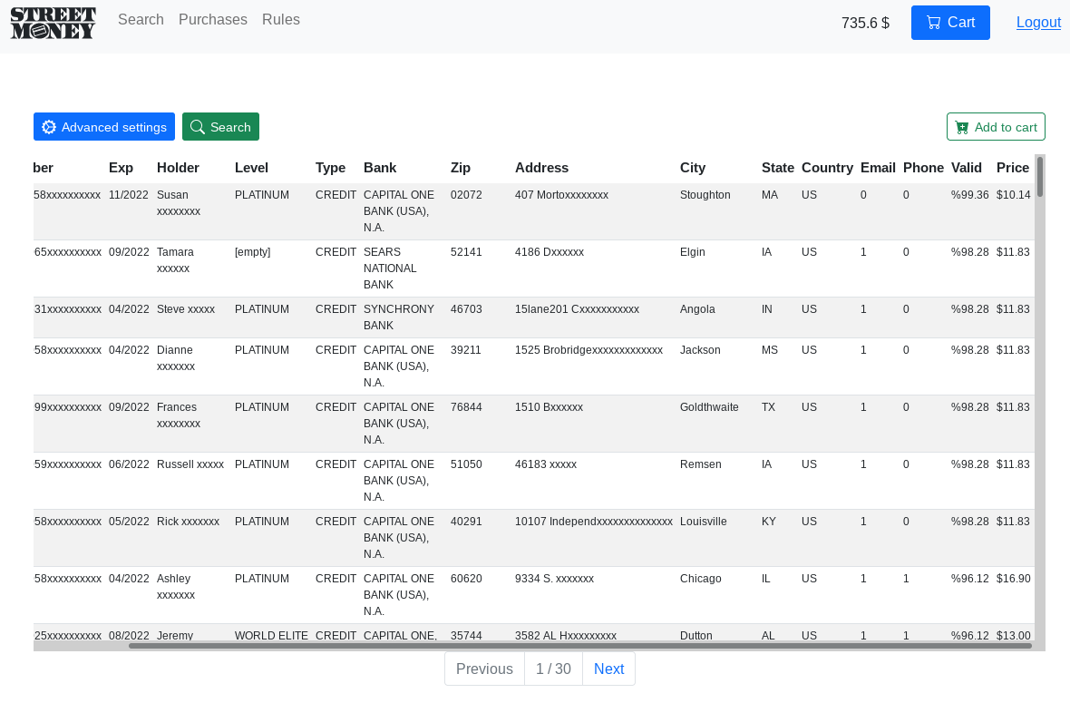Click the vertical scrollbar of the table
Viewport: 1070px width, 703px height.
(1040, 177)
